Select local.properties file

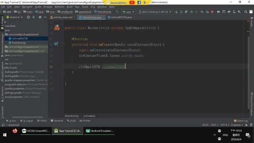(22, 97)
